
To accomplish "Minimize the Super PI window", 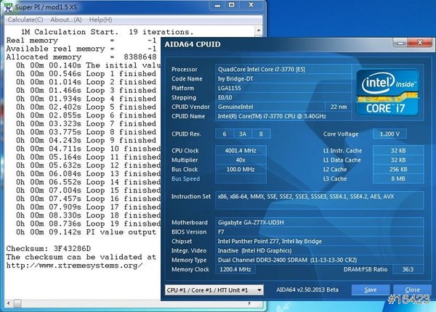I will pyautogui.click(x=216, y=6).
